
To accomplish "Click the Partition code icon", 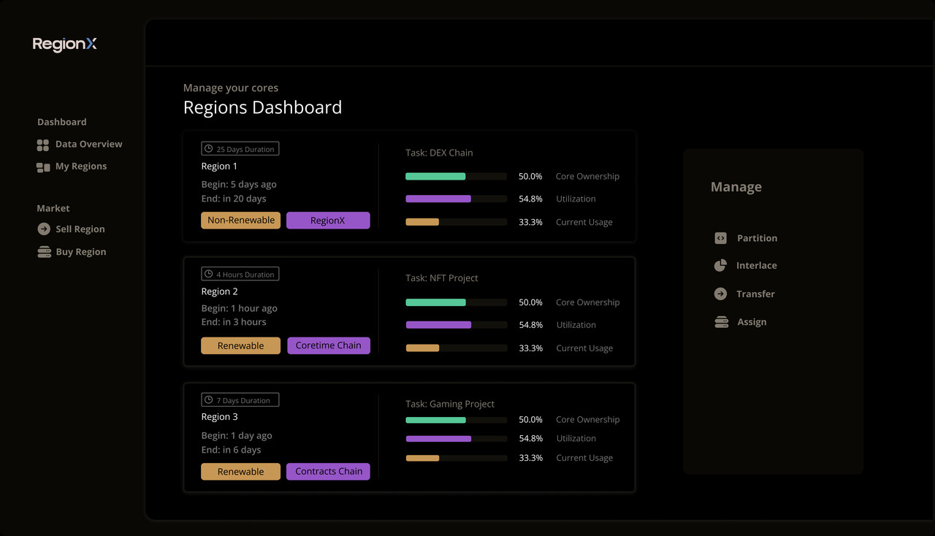I will point(720,238).
